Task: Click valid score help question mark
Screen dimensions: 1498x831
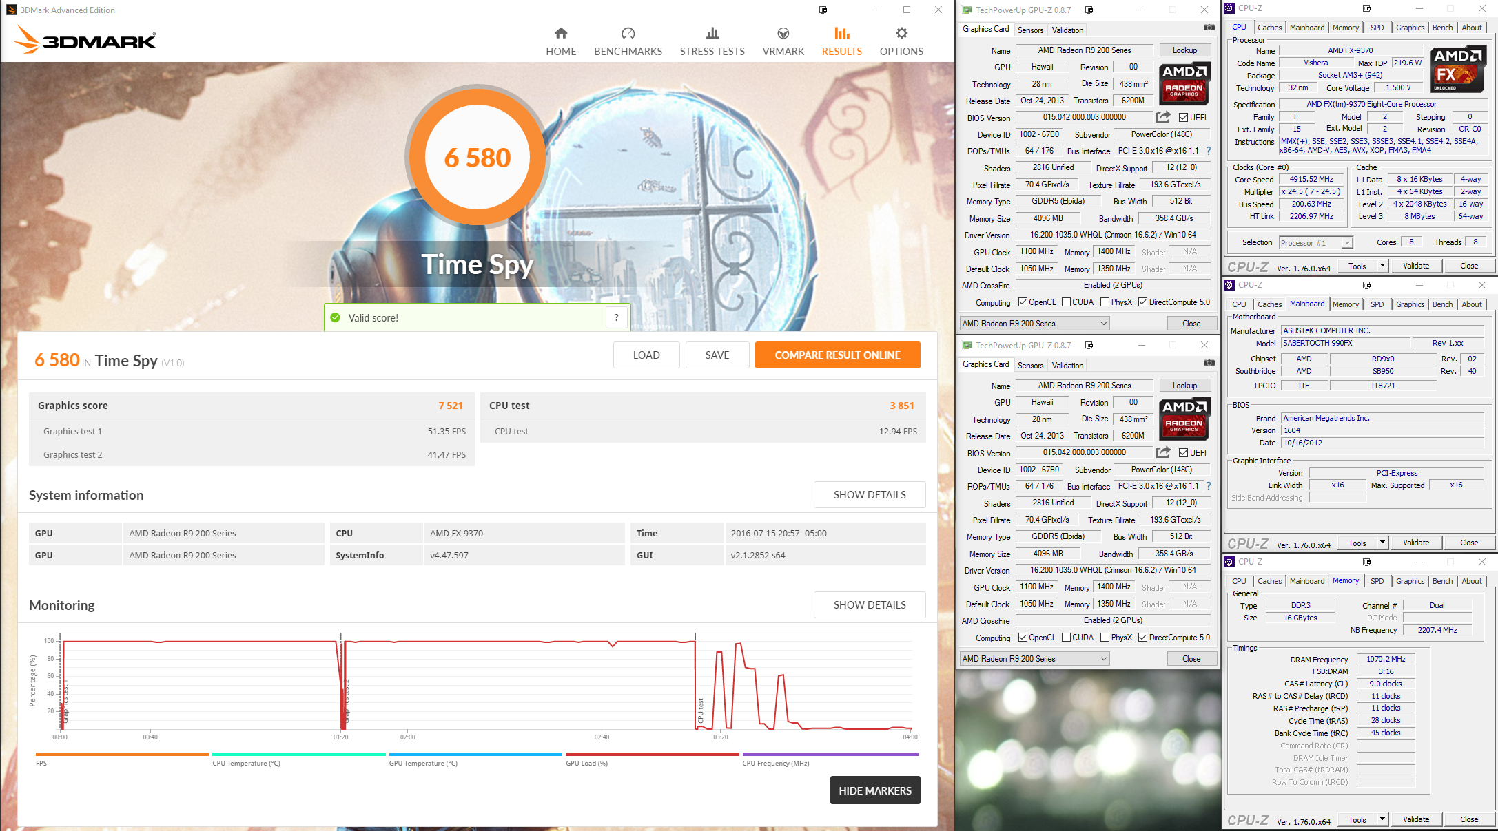Action: (617, 317)
